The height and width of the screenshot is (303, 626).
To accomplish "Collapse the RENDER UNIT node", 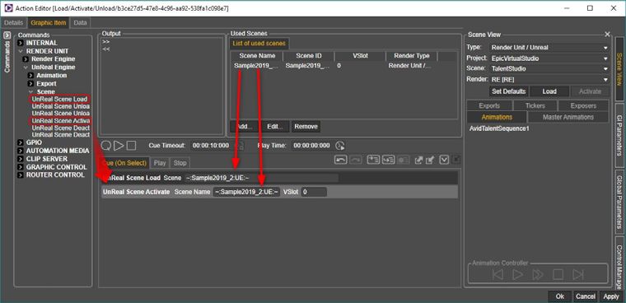I will pyautogui.click(x=21, y=51).
